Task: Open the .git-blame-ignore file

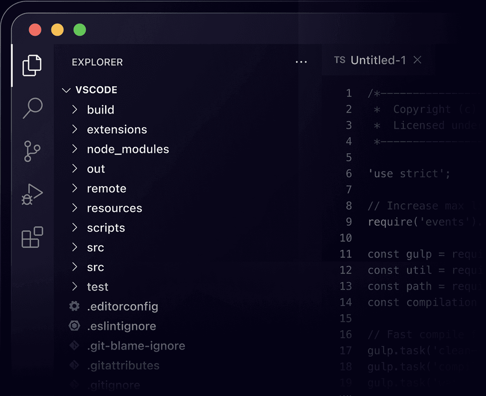Action: coord(136,346)
